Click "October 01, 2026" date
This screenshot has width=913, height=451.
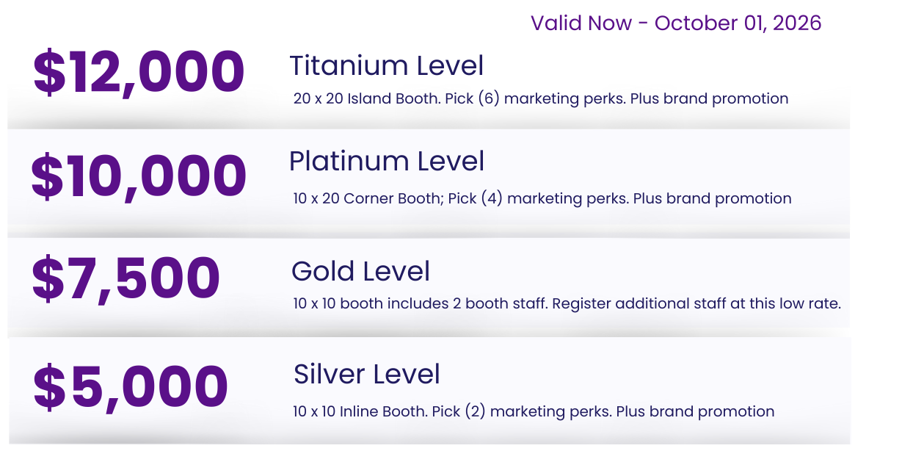pyautogui.click(x=738, y=24)
